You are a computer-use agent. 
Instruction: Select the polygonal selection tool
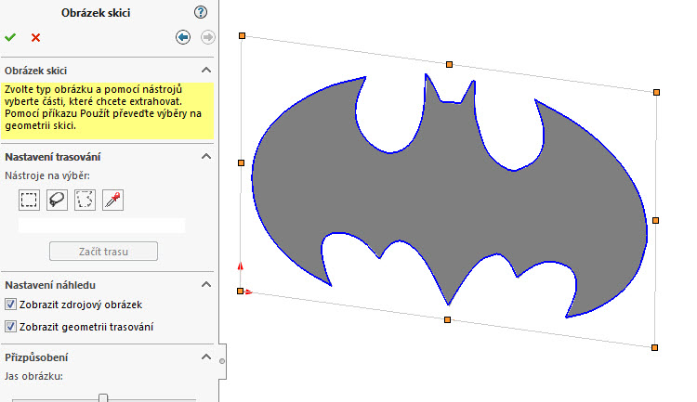coord(85,200)
